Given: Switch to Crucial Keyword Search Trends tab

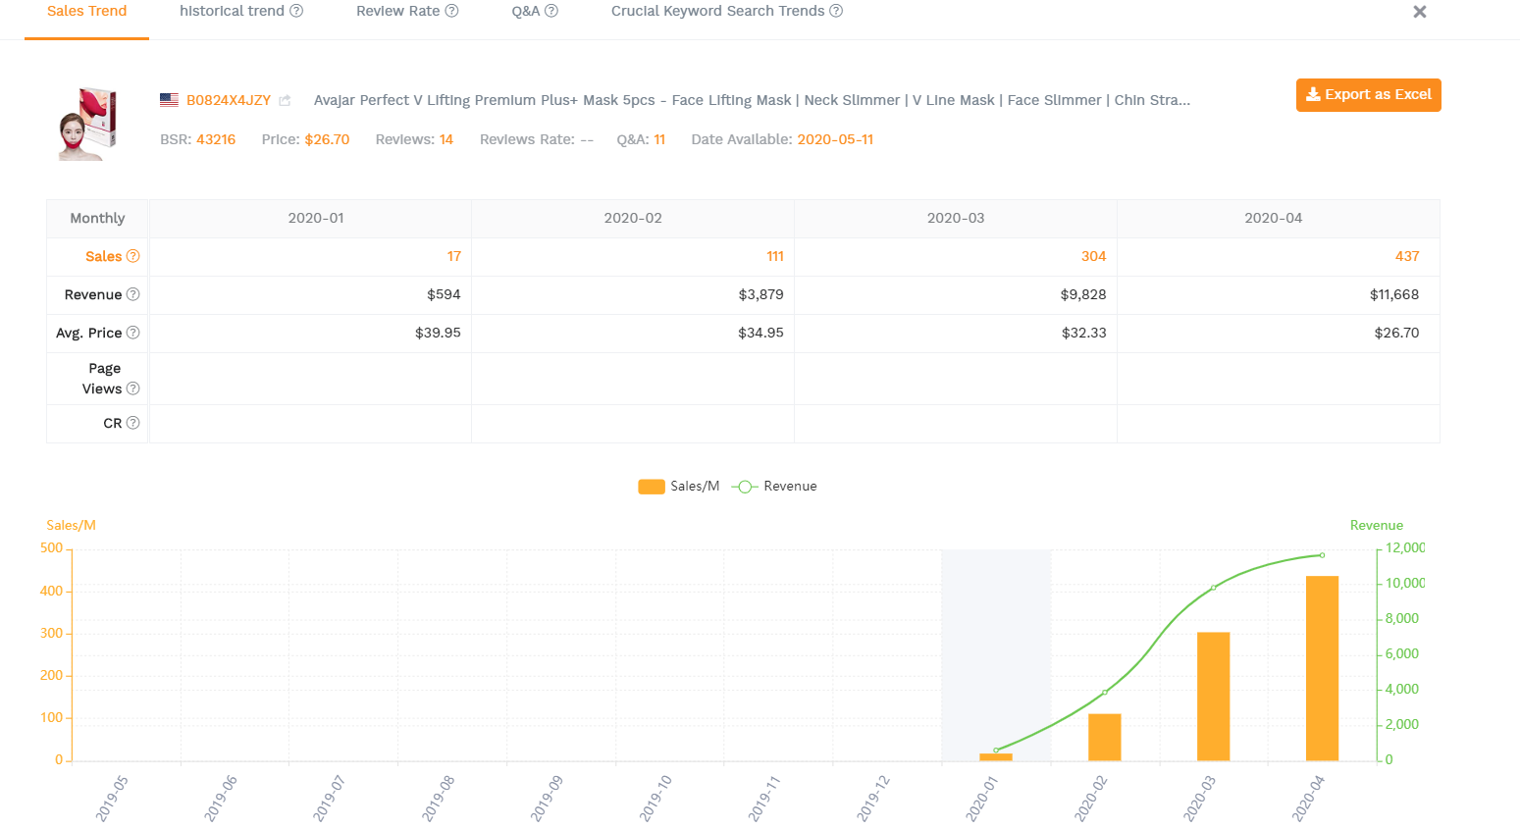Looking at the screenshot, I should [x=717, y=12].
